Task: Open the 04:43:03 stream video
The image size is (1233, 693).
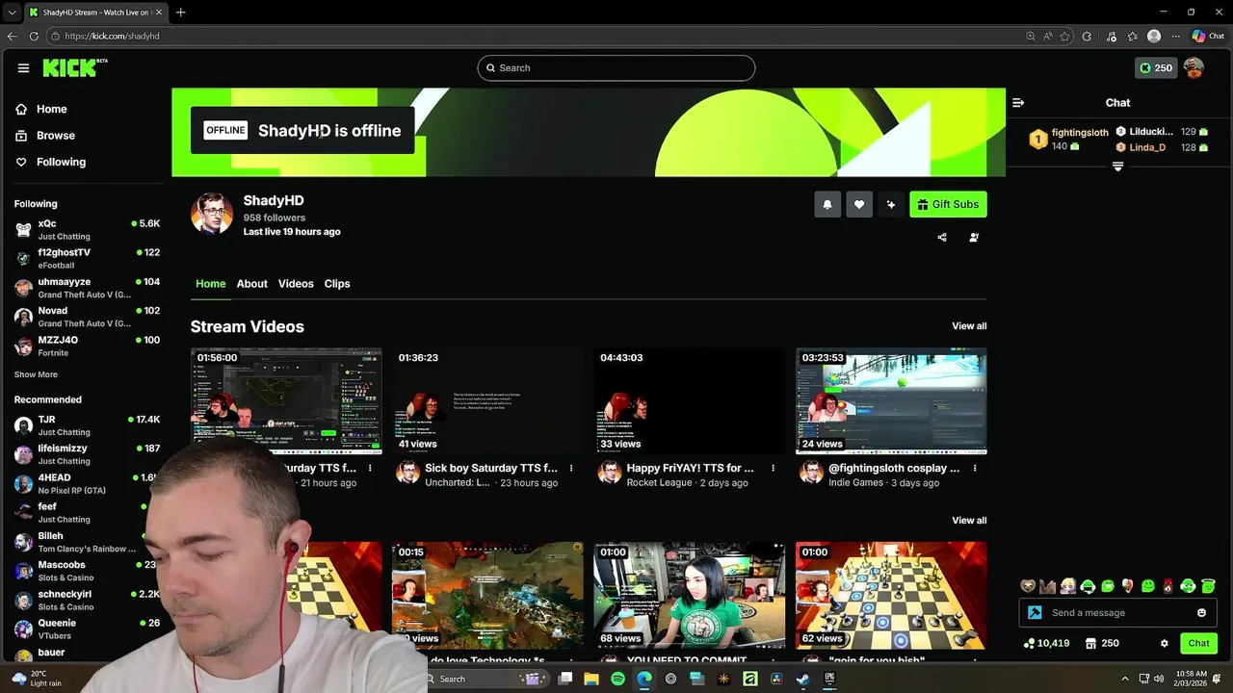Action: [x=689, y=400]
